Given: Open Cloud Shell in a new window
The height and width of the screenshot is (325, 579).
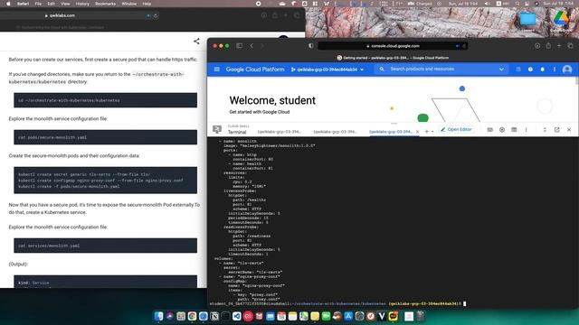Looking at the screenshot, I should pyautogui.click(x=557, y=130).
